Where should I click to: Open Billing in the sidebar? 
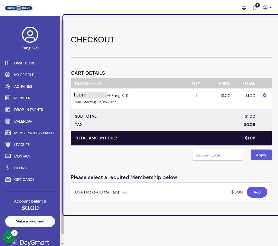[21, 168]
